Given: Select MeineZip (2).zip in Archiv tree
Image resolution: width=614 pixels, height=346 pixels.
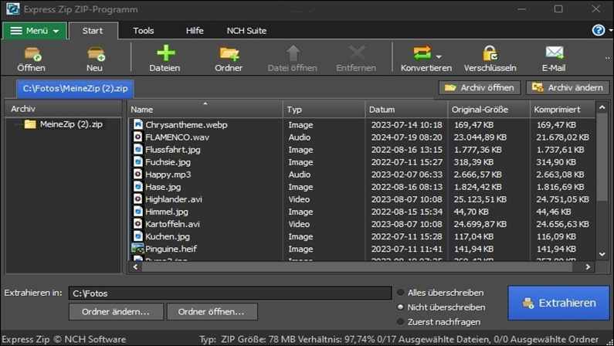Looking at the screenshot, I should pyautogui.click(x=71, y=124).
